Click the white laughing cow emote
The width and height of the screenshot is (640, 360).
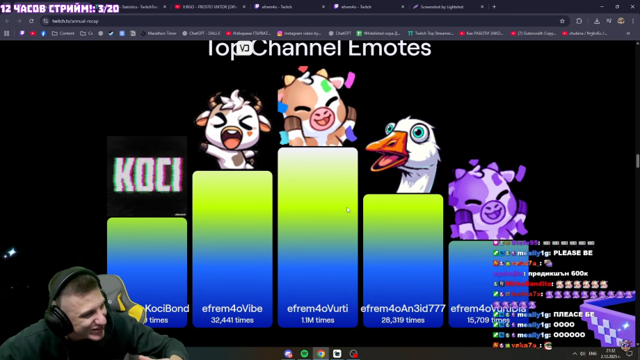(233, 130)
